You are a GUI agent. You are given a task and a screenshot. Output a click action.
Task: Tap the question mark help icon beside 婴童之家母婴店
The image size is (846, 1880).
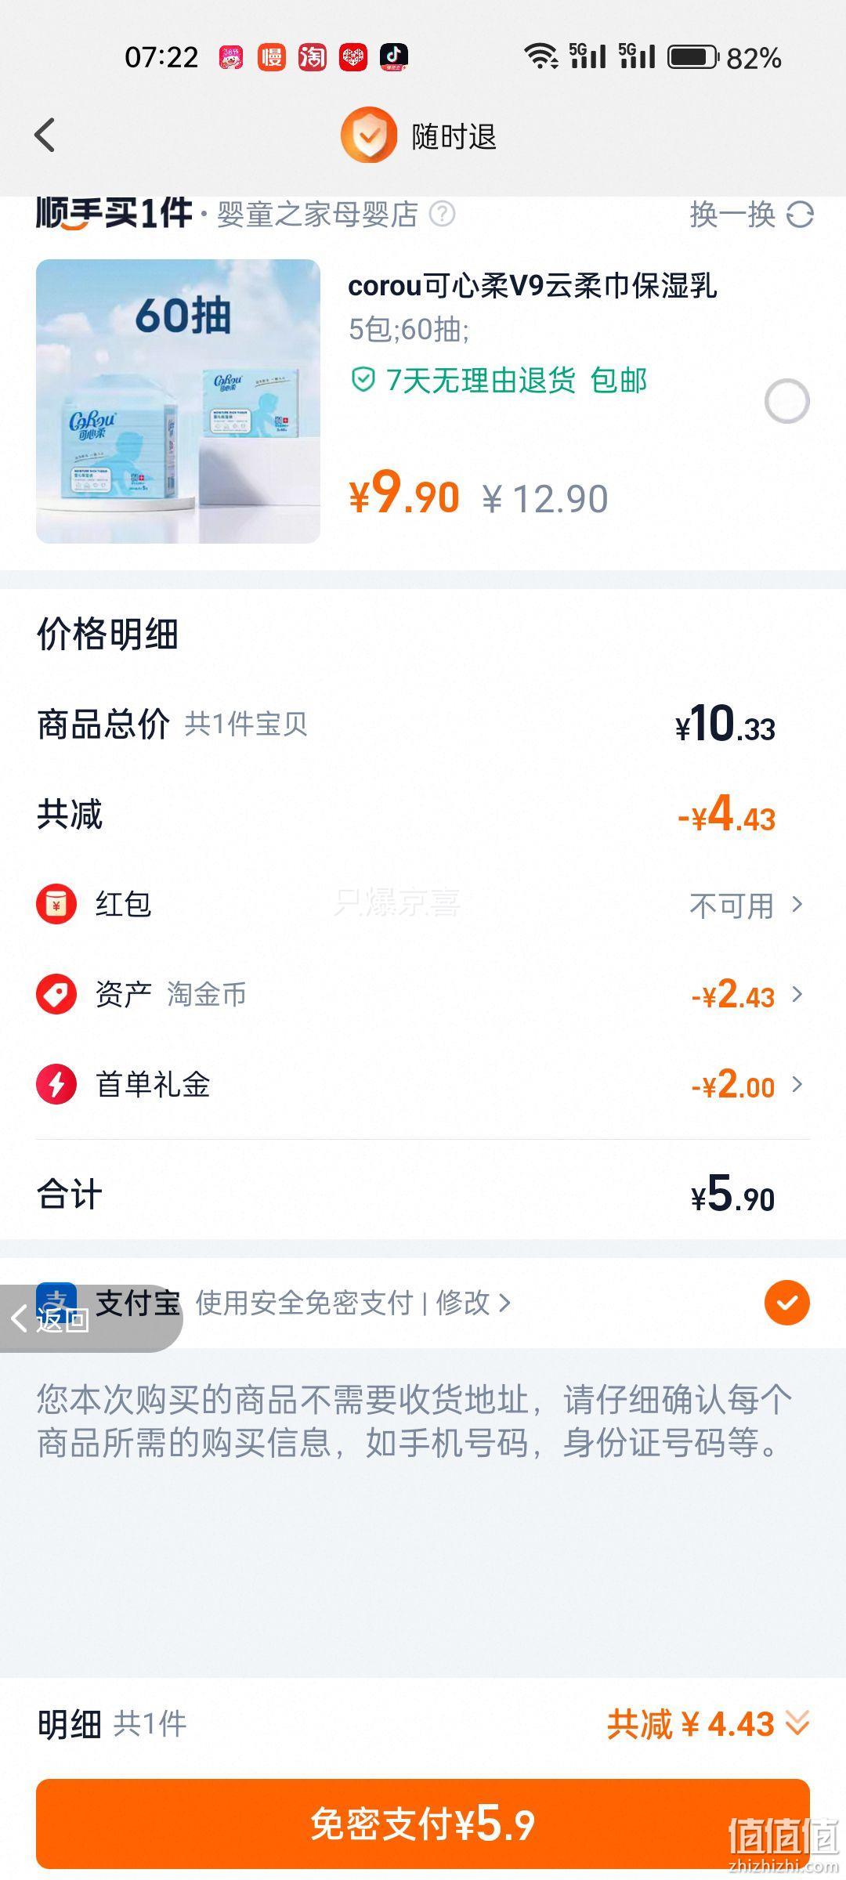tap(442, 214)
